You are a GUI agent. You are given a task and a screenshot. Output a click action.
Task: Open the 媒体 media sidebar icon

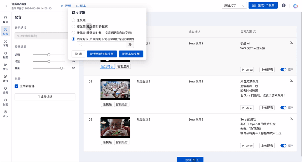click(x=5, y=20)
